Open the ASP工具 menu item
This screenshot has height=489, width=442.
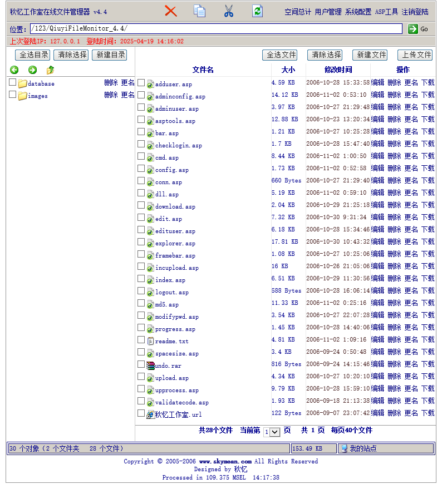tap(386, 12)
